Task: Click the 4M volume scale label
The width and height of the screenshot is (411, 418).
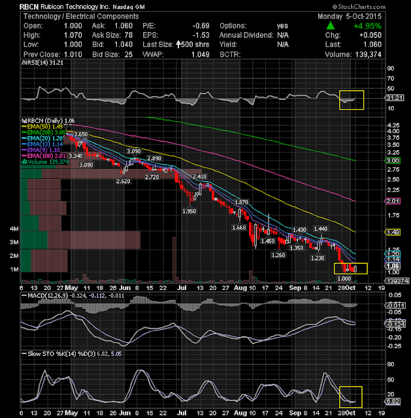Action: coord(14,229)
